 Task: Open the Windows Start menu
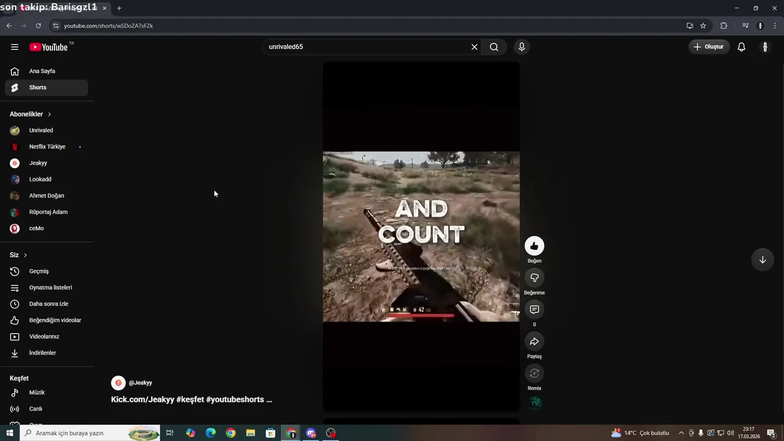click(x=10, y=433)
